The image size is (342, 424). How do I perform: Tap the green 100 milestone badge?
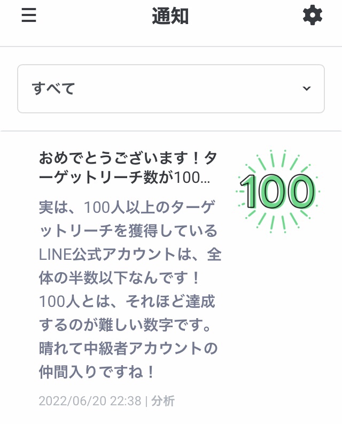click(278, 191)
